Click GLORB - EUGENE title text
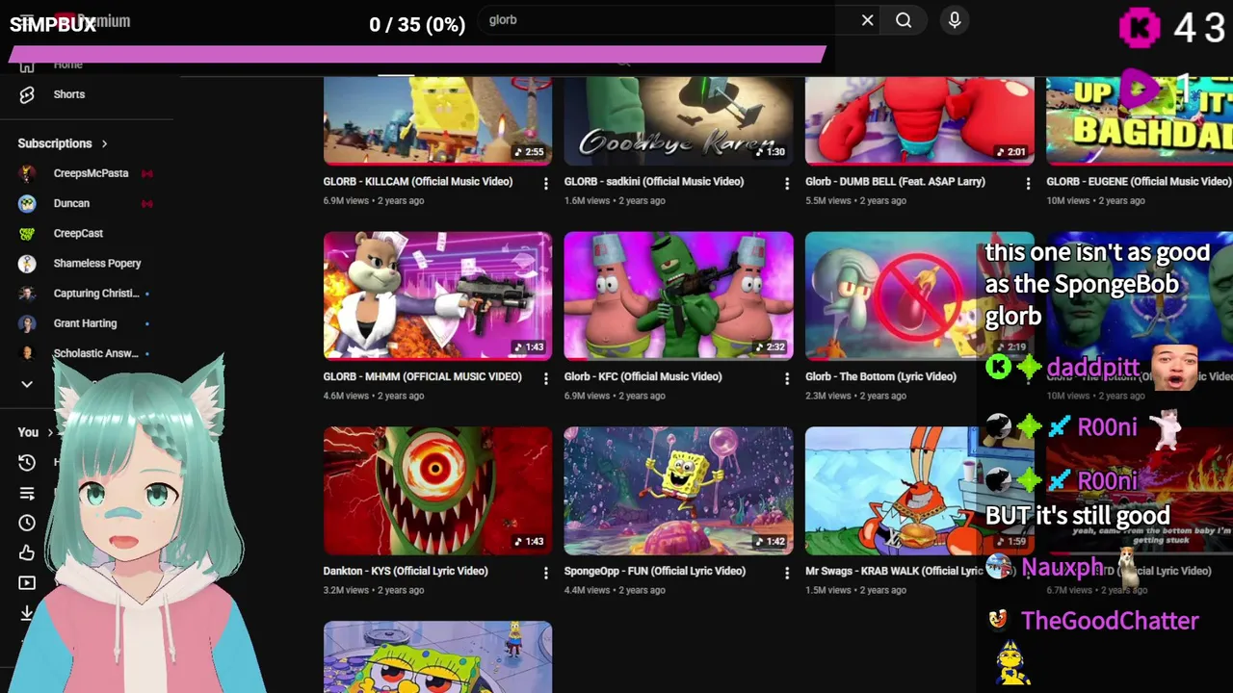Viewport: 1233px width, 693px height. coord(1138,181)
